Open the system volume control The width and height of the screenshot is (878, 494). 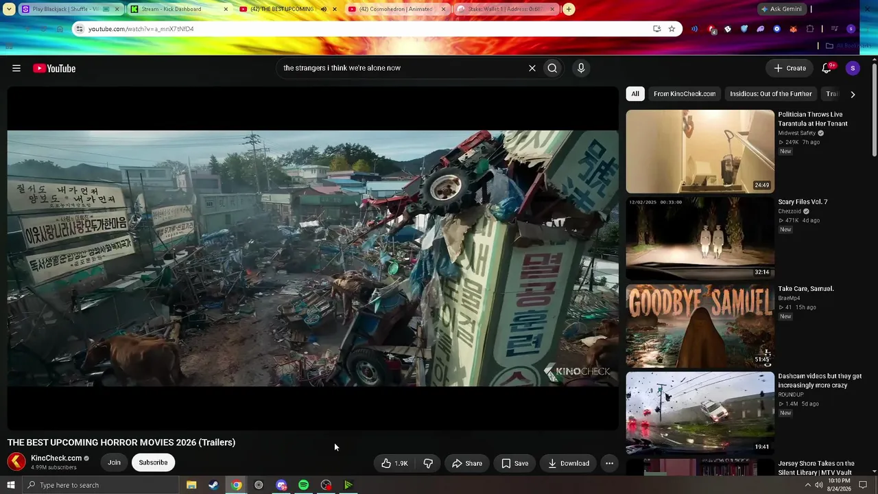tap(818, 485)
